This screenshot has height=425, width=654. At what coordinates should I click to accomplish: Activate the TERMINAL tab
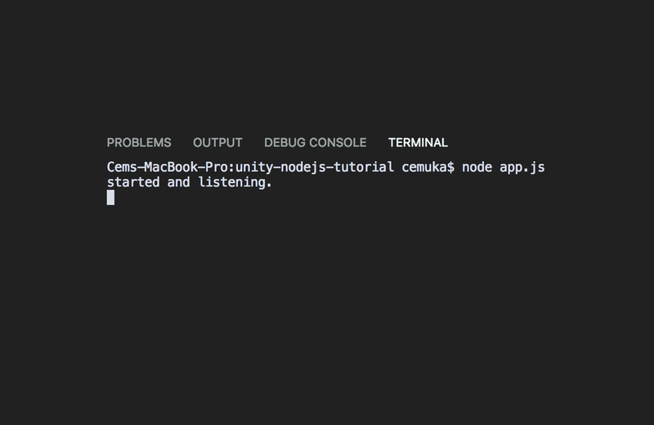coord(418,143)
